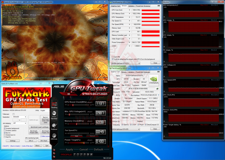Open GPU selector dropdown in GPU-Z Graphics Card window

pyautogui.click(x=126, y=129)
